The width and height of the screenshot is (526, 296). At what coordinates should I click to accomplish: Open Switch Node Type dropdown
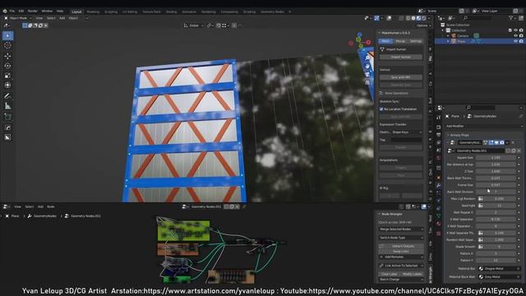[x=401, y=238]
